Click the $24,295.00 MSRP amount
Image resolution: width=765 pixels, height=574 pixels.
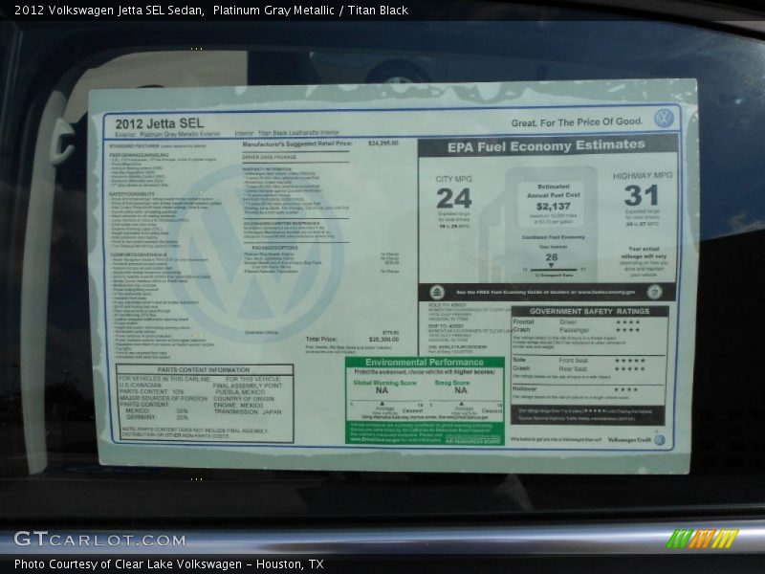tap(383, 143)
